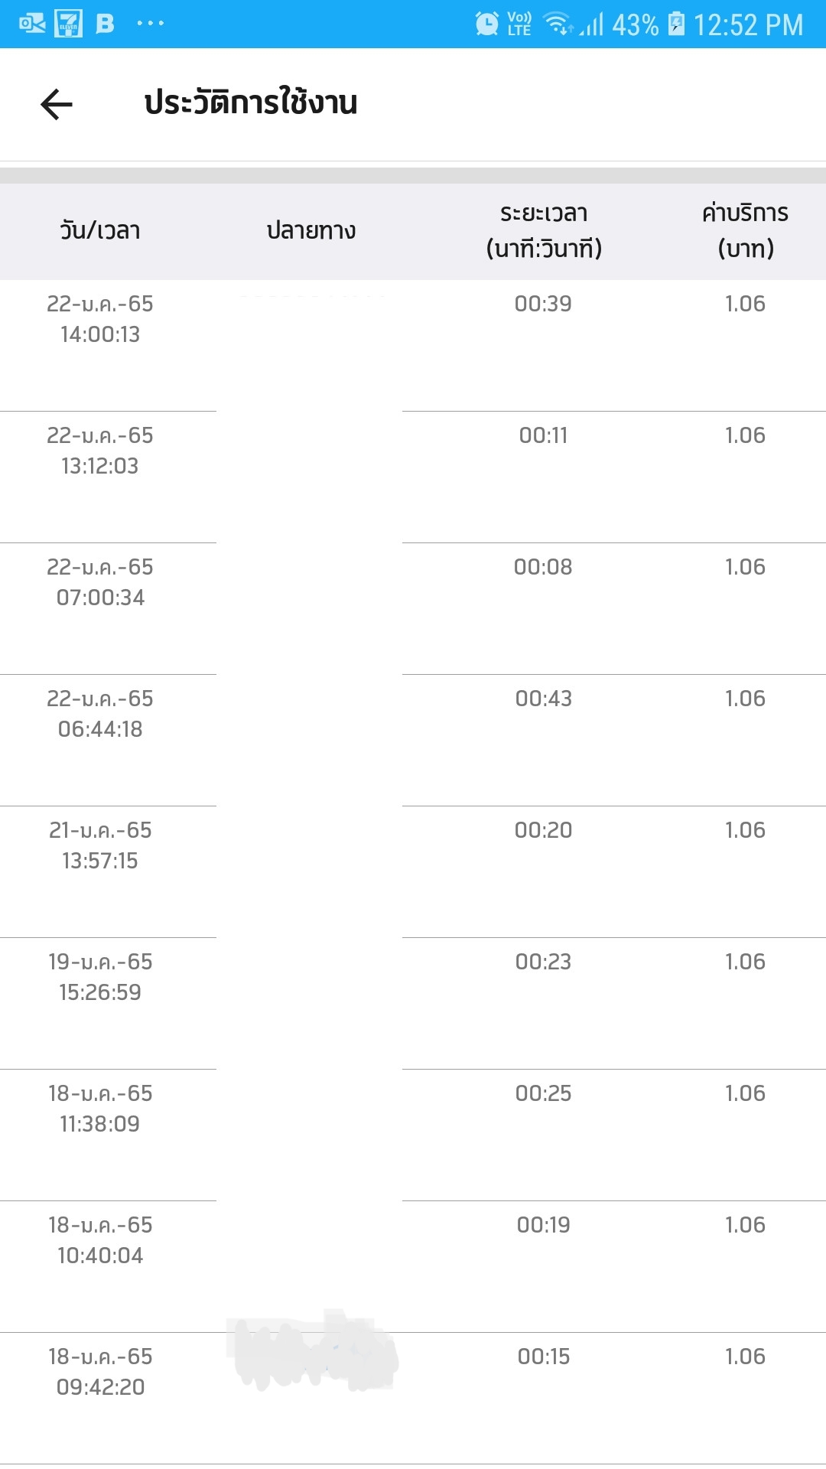Tap the วัน/เวลา column header
Screen dimensions: 826x1469
(100, 230)
